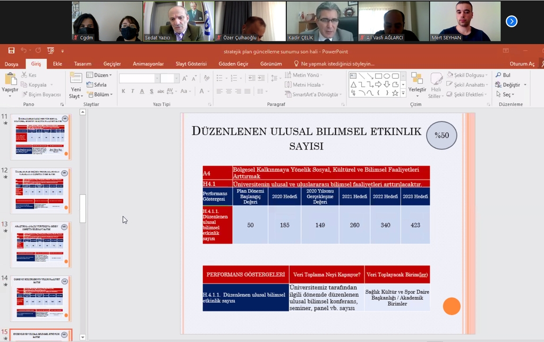Click Oturum Aç sign-in button
The height and width of the screenshot is (342, 544).
(522, 64)
